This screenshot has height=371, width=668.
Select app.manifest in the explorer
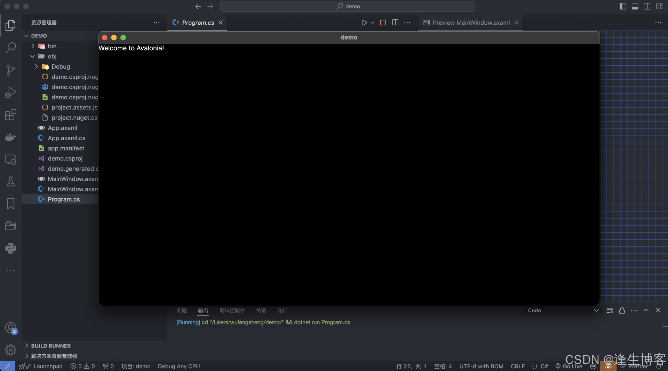pyautogui.click(x=66, y=148)
